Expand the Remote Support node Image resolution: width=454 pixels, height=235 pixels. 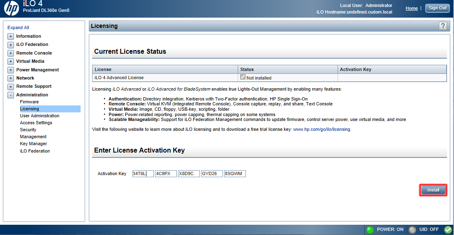[x=11, y=87]
